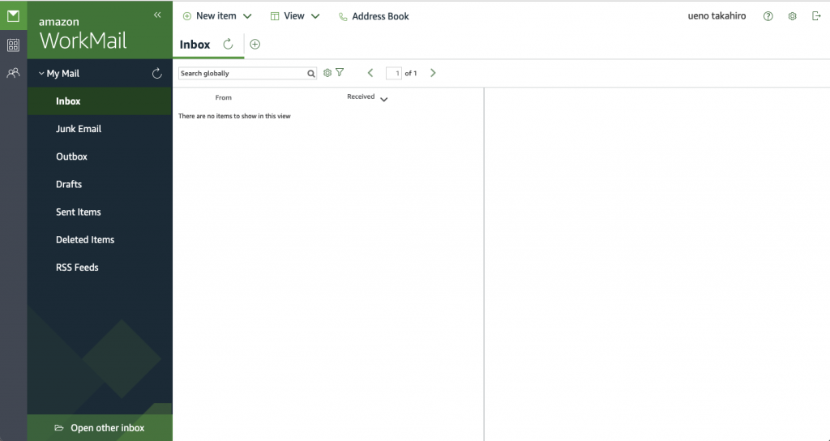Open the Settings gear in top right
830x441 pixels.
(793, 16)
